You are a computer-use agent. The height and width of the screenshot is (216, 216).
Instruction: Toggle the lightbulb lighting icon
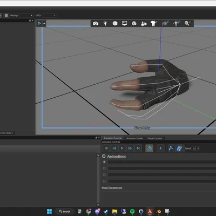point(105,23)
